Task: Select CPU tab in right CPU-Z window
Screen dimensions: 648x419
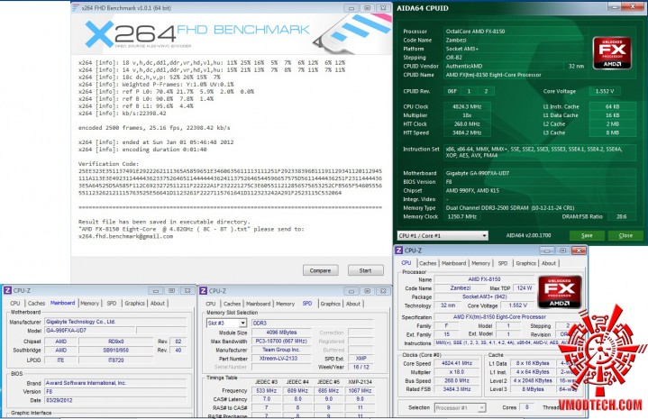Action: point(406,263)
